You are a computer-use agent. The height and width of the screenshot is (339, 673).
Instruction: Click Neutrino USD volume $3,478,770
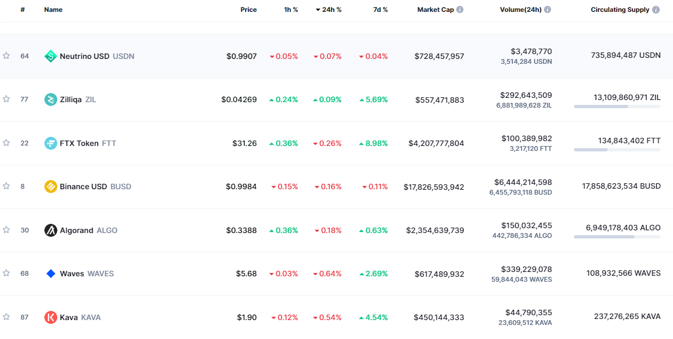pos(531,51)
